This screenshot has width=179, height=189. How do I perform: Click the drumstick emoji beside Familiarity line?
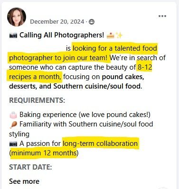coord(13,125)
